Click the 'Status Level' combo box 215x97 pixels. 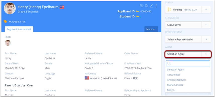click(x=188, y=25)
